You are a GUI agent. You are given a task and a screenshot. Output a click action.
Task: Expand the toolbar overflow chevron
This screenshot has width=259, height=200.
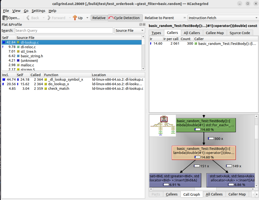184,18
